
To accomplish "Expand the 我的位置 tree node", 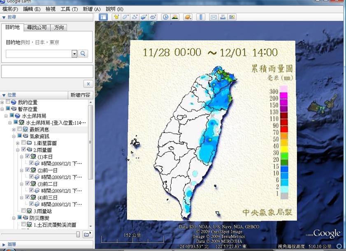I will 2,102.
